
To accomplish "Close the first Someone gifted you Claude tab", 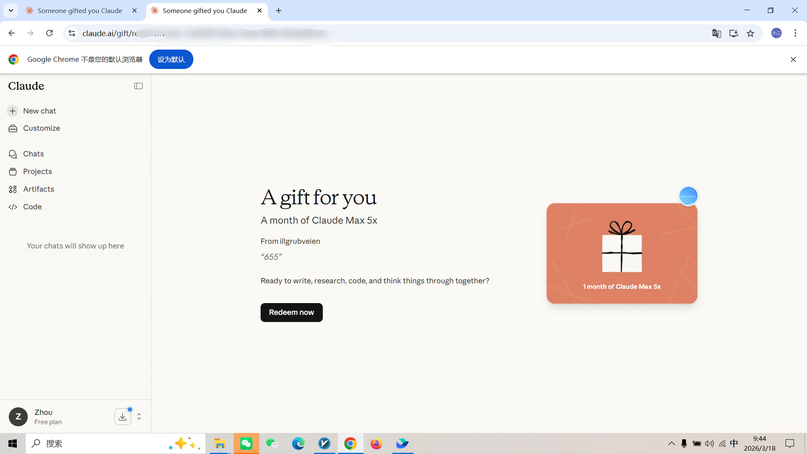I will (134, 11).
